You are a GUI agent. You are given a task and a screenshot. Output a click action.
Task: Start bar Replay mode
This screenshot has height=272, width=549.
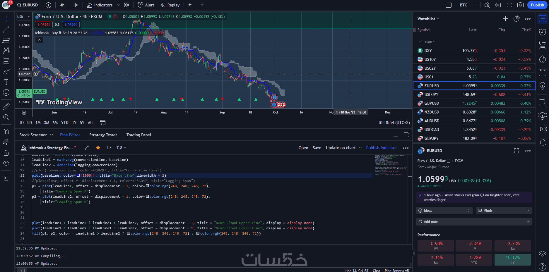(170, 5)
